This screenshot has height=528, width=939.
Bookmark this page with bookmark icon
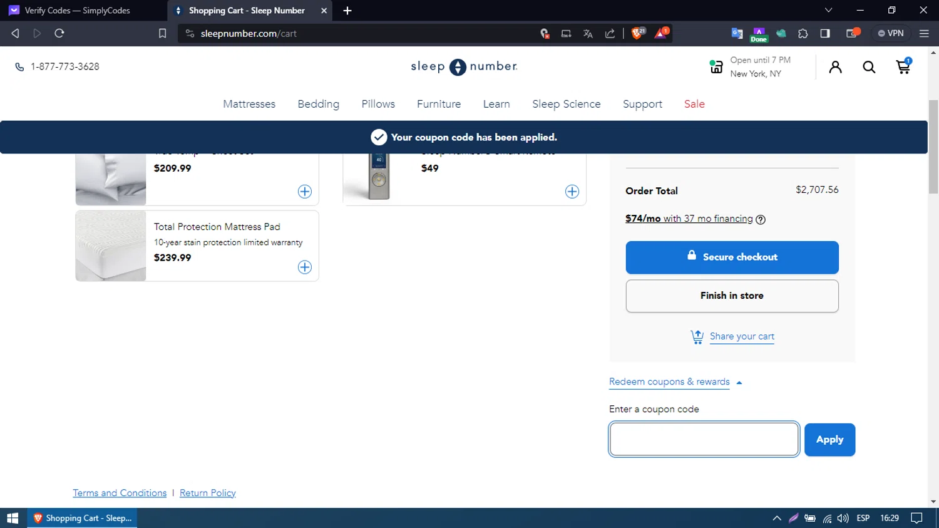[162, 33]
